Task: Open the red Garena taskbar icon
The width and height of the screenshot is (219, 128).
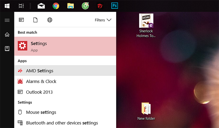Action: click(x=100, y=6)
